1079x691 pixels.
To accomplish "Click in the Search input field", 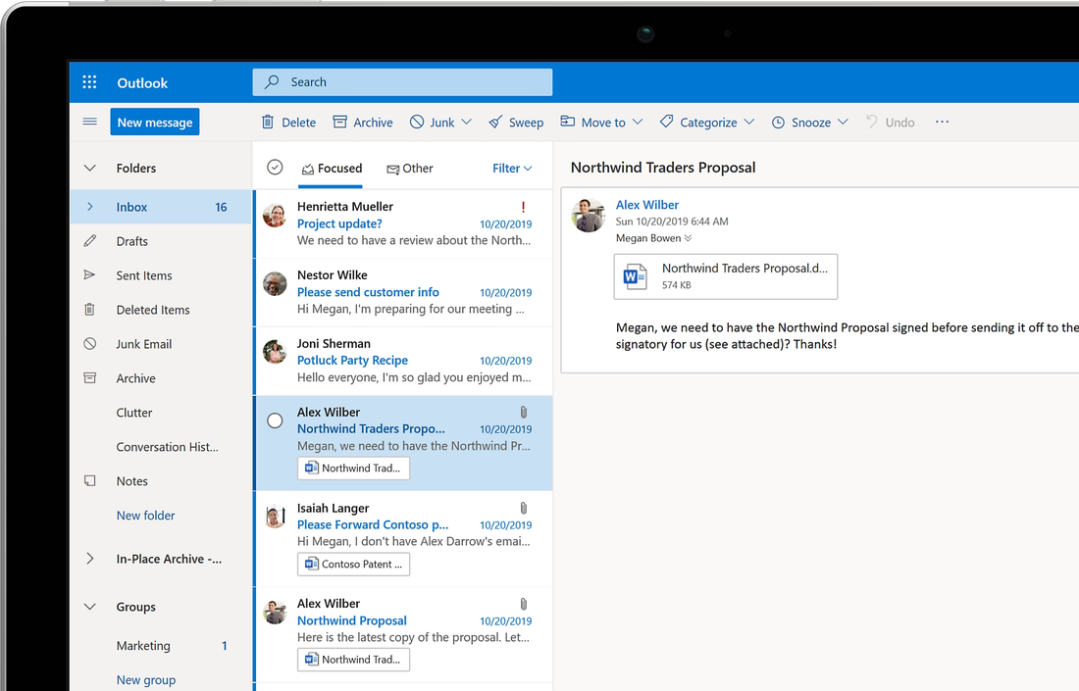I will (402, 81).
